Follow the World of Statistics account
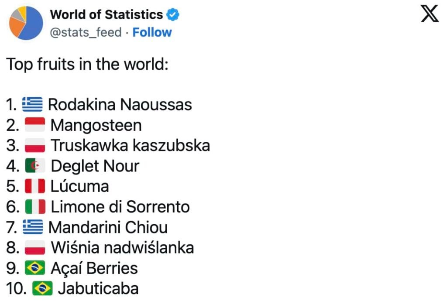This screenshot has height=308, width=447. pos(152,32)
